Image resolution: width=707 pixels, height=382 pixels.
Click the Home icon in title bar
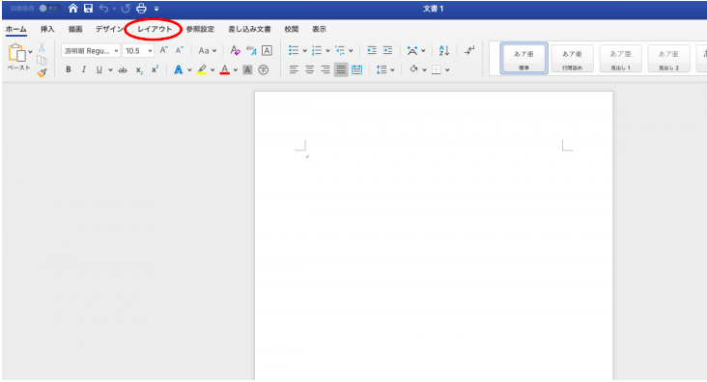pos(73,8)
